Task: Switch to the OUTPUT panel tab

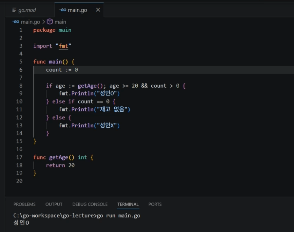Action: (x=54, y=204)
